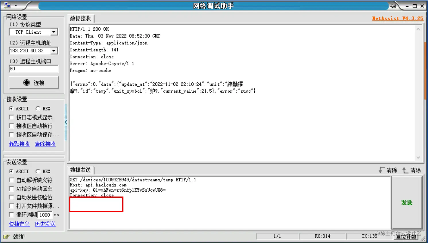
Task: Click the status bar ready hand icon
Action: point(6,237)
